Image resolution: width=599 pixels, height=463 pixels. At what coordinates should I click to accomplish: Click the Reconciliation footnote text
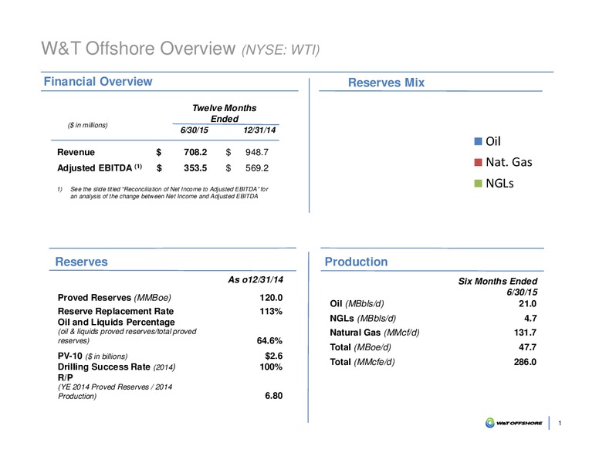169,193
